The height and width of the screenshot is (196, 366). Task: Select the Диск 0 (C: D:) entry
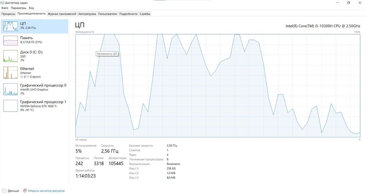tap(34, 56)
